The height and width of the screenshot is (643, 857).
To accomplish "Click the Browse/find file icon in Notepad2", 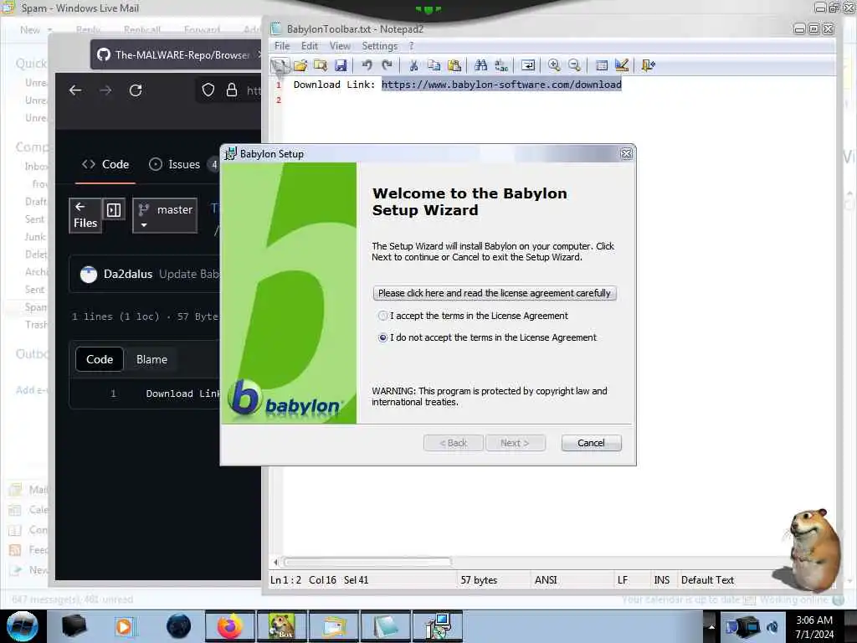I will point(321,65).
